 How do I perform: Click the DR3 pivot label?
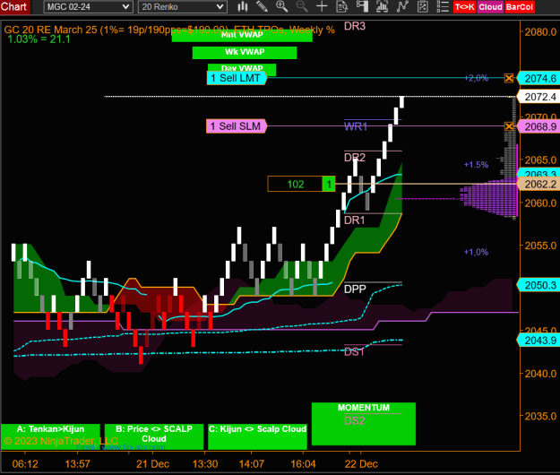click(x=355, y=26)
